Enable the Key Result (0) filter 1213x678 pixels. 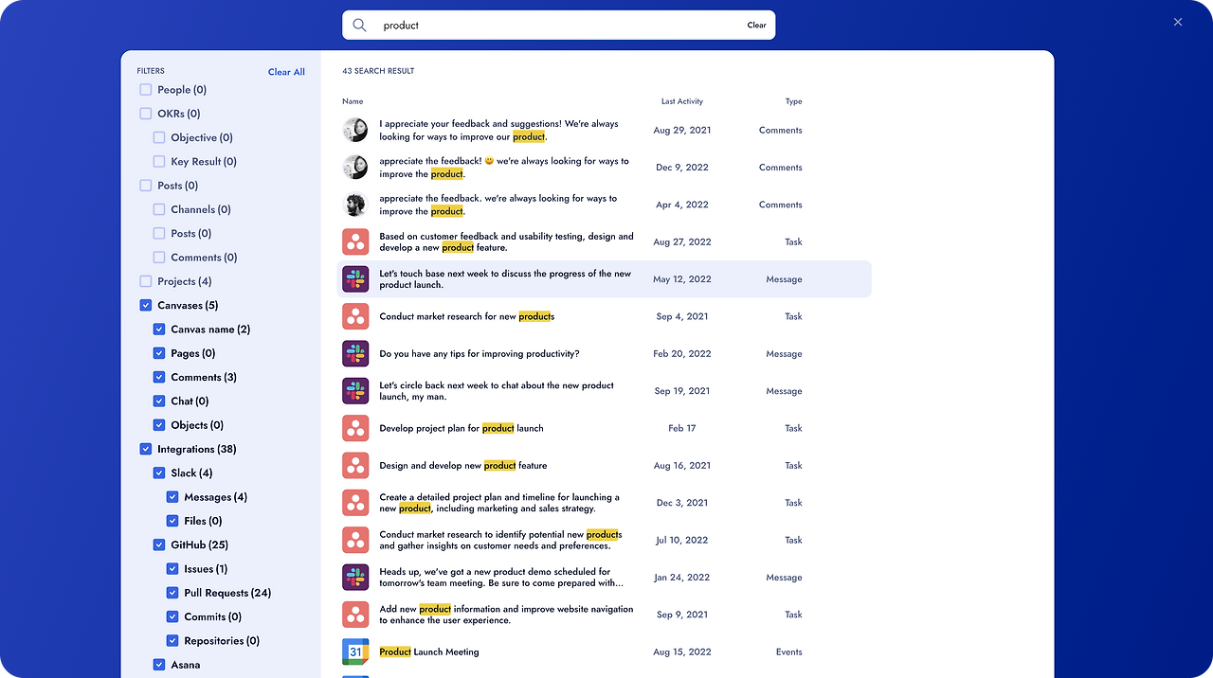pos(159,162)
